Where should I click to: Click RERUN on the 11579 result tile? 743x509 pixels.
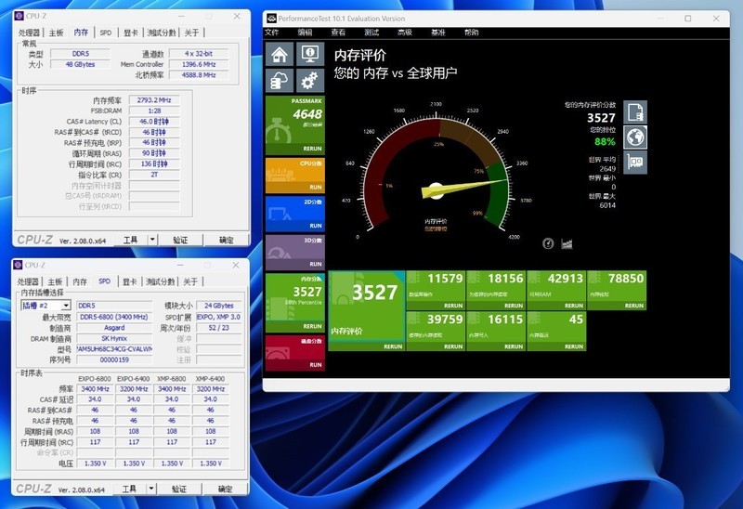[x=453, y=306]
